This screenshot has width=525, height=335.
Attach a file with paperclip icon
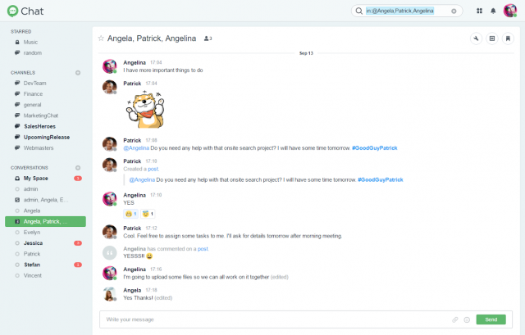coord(455,319)
